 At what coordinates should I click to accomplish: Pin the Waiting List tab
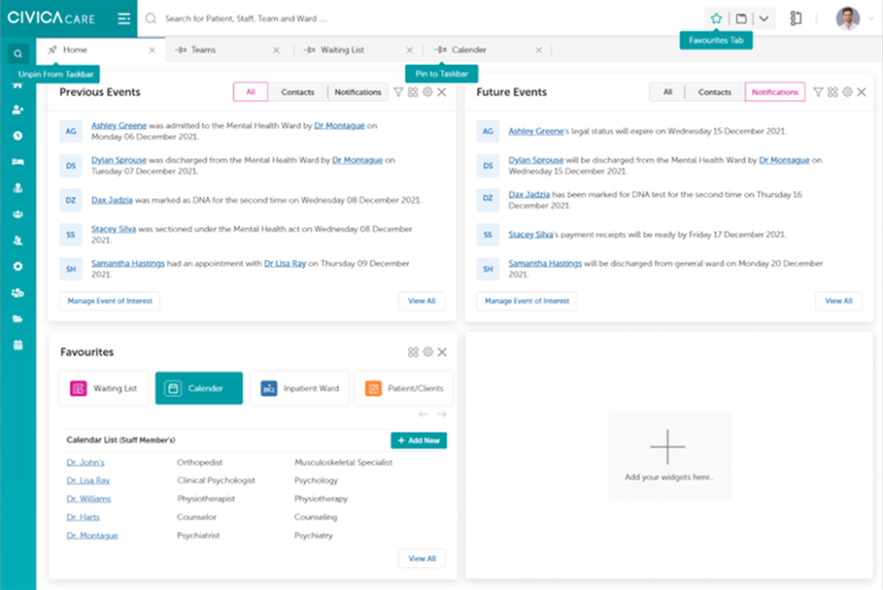(310, 49)
